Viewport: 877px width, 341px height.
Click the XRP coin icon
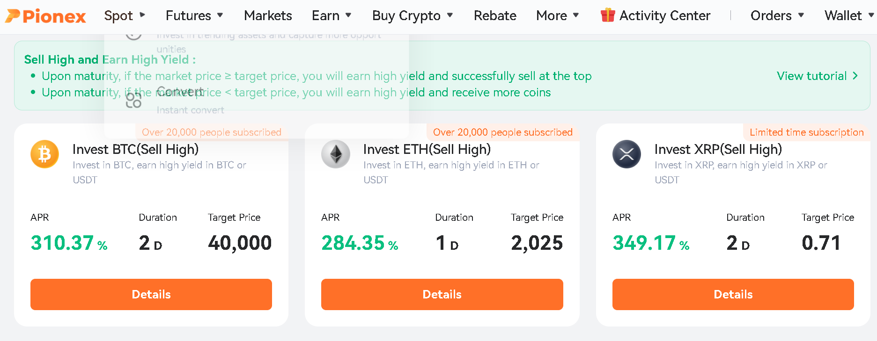tap(626, 154)
